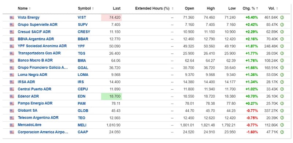Click the US flag icon beside Banco Macro B ADR
The height and width of the screenshot is (143, 293).
click(x=12, y=60)
